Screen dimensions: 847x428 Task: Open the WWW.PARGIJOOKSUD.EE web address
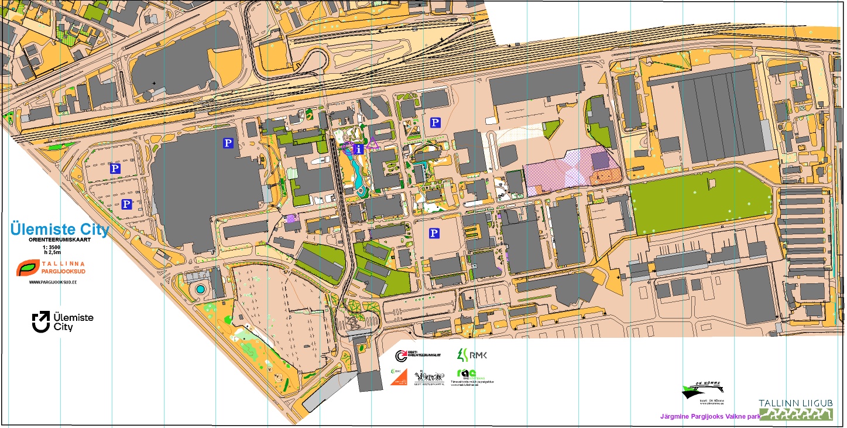(53, 282)
